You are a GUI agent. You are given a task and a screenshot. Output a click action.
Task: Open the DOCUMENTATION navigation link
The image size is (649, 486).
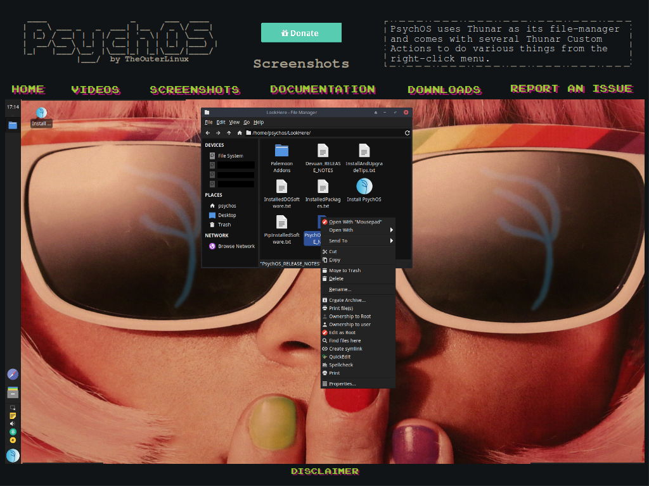tap(323, 89)
